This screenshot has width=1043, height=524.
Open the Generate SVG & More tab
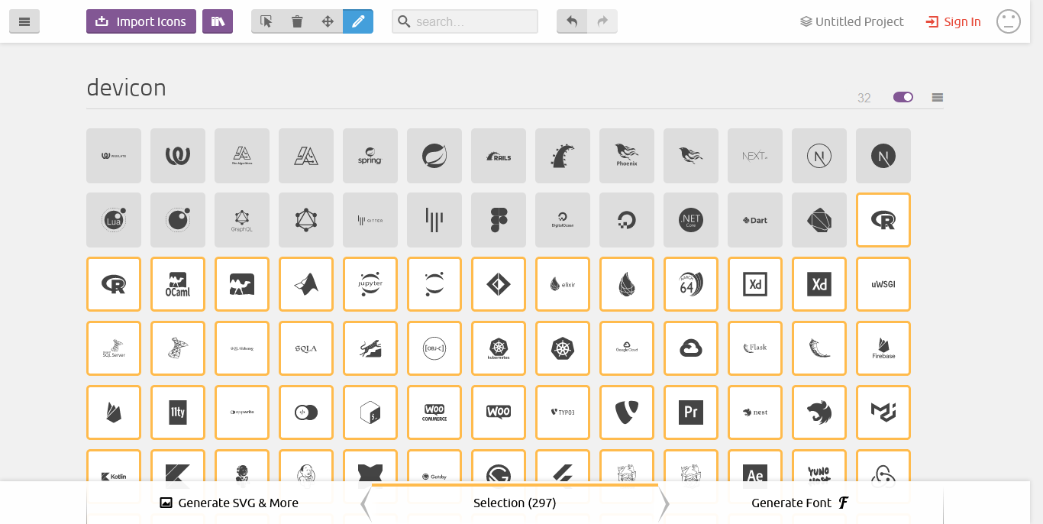[229, 503]
